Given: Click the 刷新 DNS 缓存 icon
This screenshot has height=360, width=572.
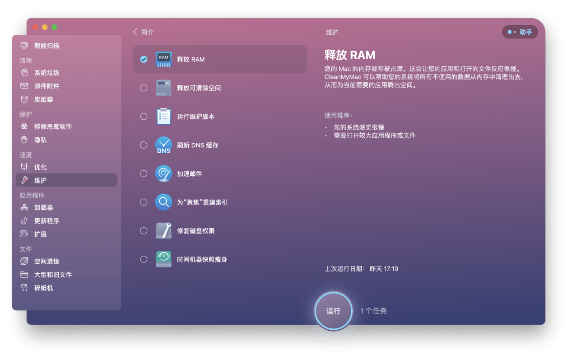Looking at the screenshot, I should (163, 145).
